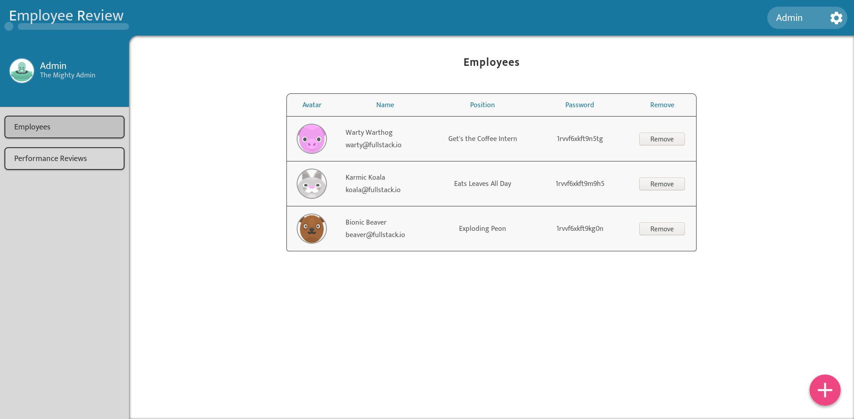This screenshot has width=854, height=419.
Task: Click the Admin alien avatar in sidebar
Action: point(22,71)
